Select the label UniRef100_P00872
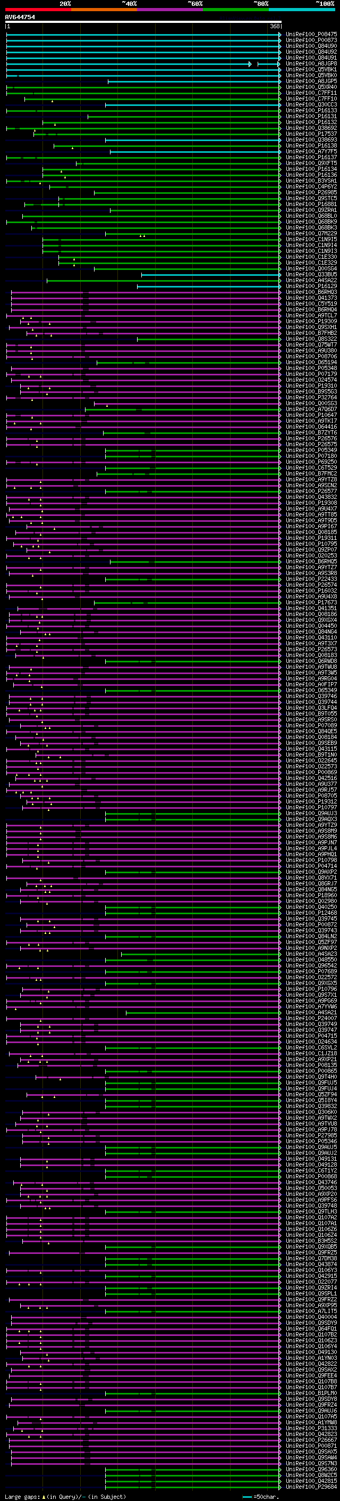Viewport: 340px width, 1501px height. pyautogui.click(x=311, y=924)
